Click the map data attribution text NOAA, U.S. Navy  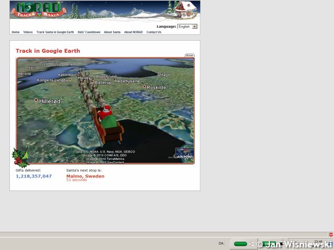pos(105,152)
